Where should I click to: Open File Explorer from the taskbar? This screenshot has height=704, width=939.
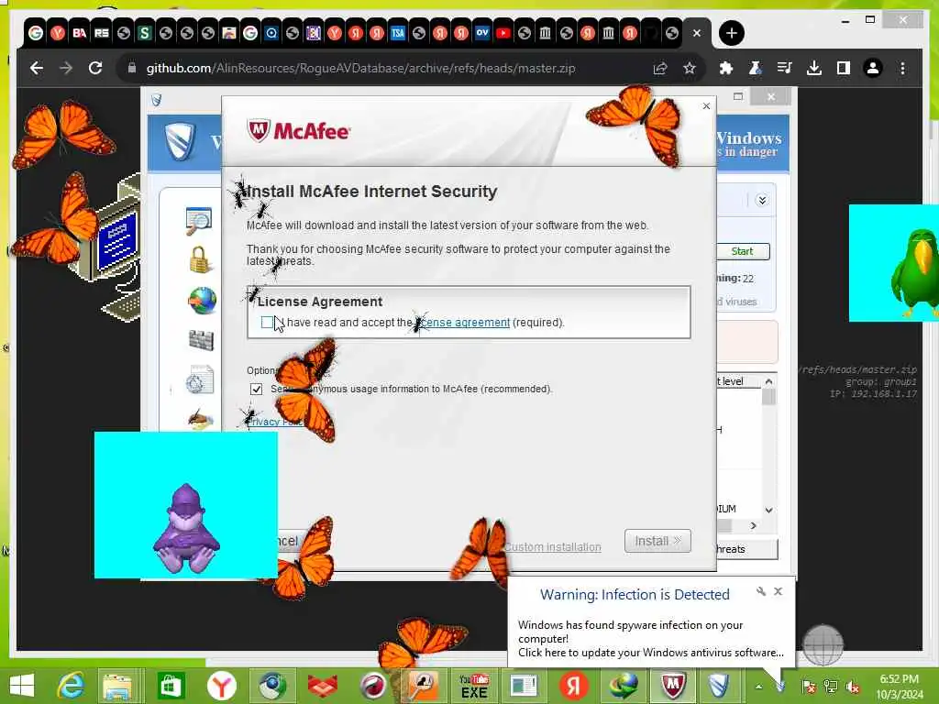coord(117,686)
